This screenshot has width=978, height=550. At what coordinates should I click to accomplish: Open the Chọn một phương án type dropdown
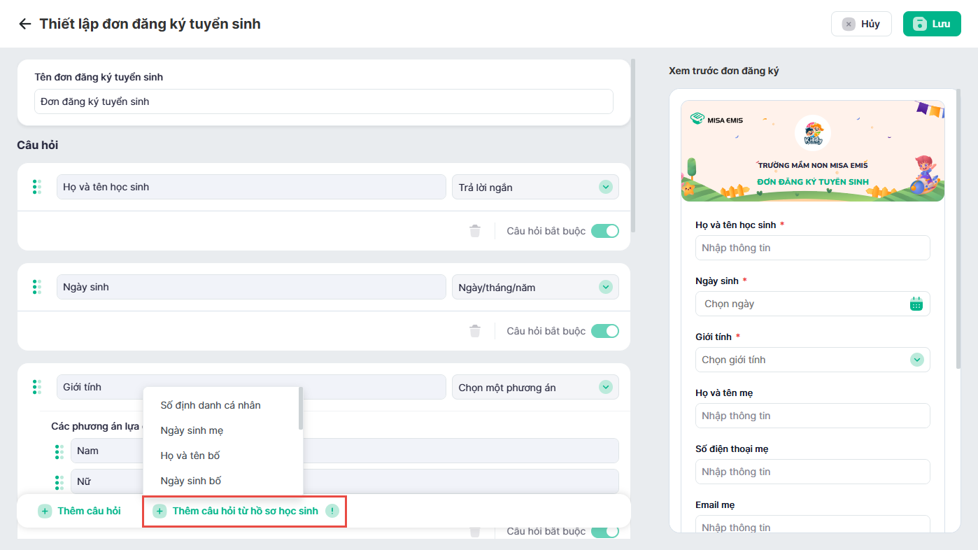tap(535, 387)
